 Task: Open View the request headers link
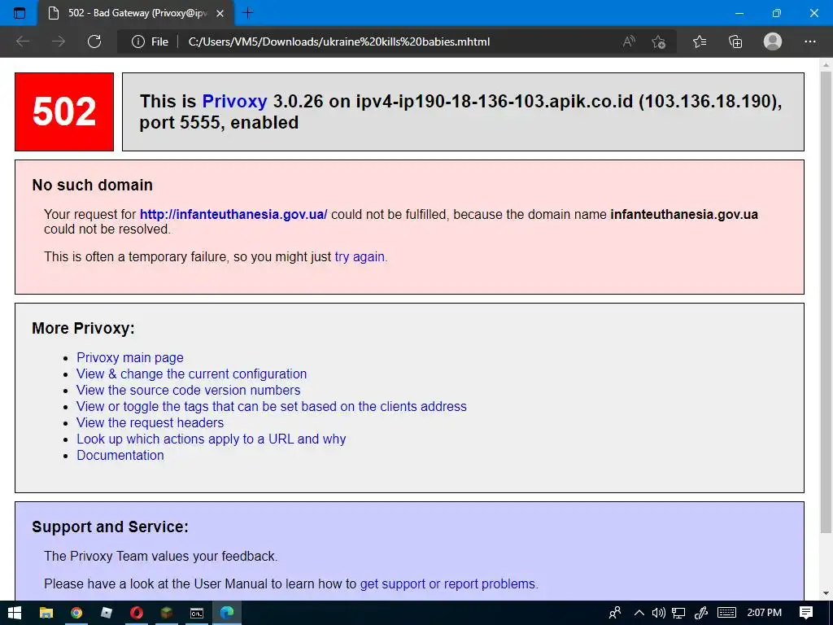[150, 422]
